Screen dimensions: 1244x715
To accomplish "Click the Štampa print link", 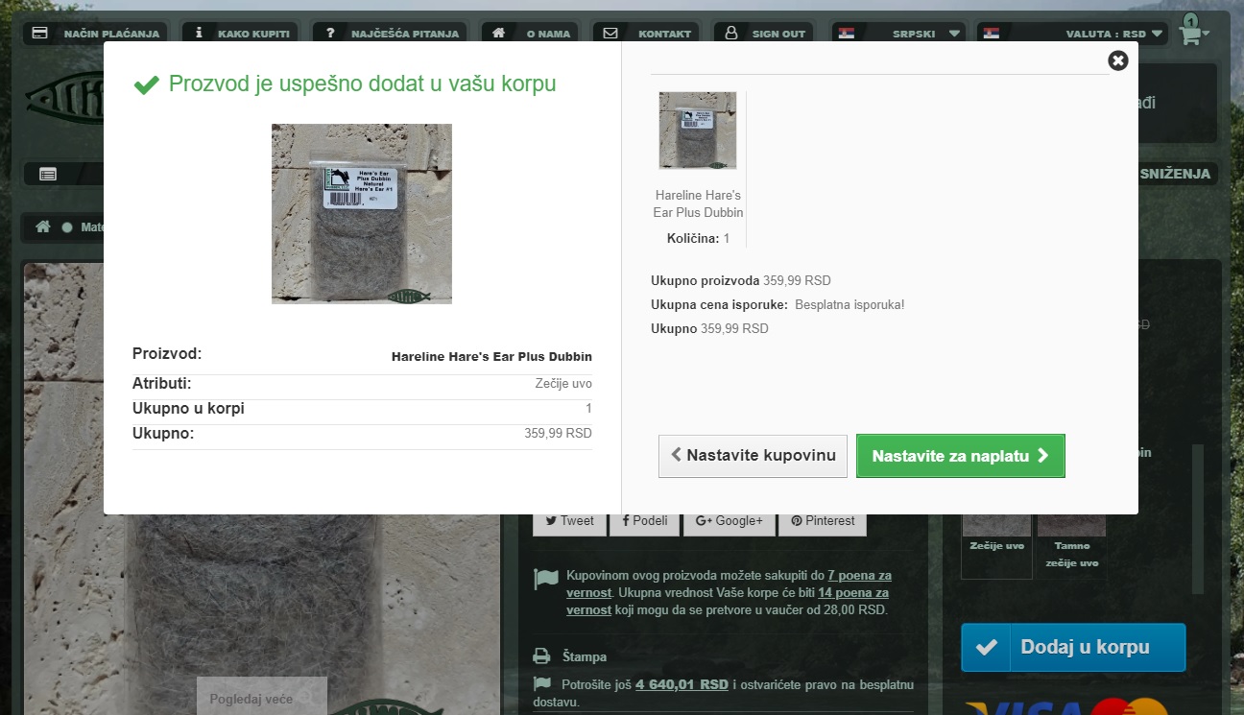I will tap(585, 657).
